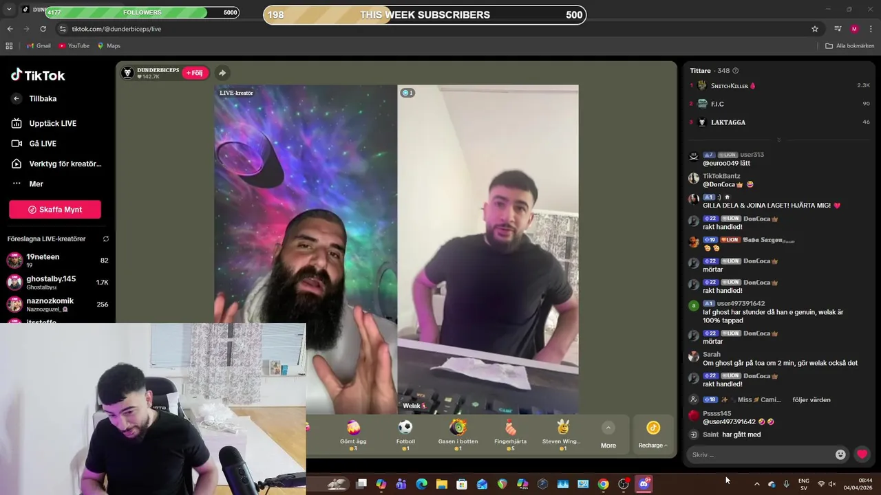Open the Chrome profile avatar M
This screenshot has width=881, height=495.
coord(854,29)
